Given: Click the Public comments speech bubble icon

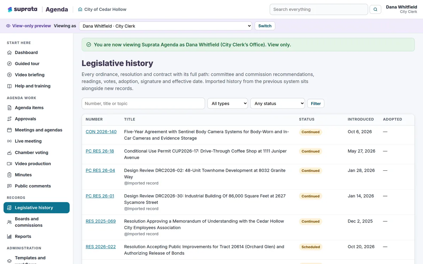Looking at the screenshot, I should [x=10, y=186].
